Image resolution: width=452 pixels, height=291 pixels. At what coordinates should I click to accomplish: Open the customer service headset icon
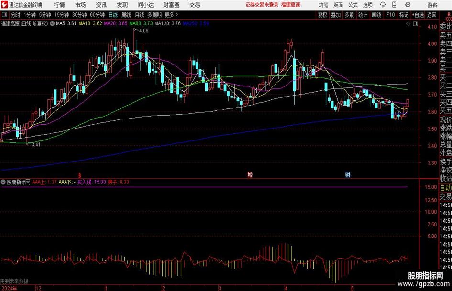(x=383, y=5)
